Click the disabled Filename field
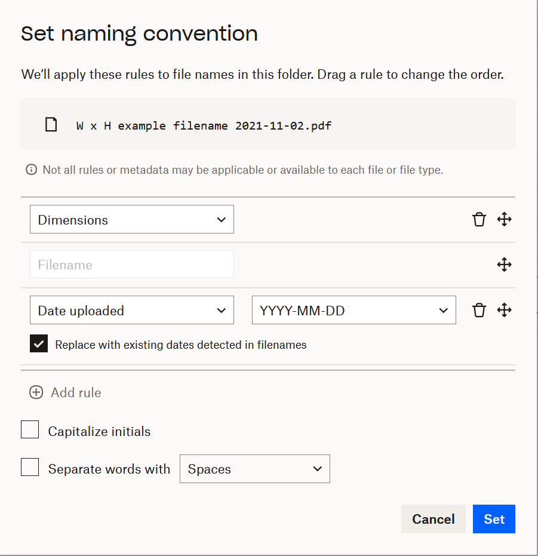The height and width of the screenshot is (556, 538). tap(132, 265)
